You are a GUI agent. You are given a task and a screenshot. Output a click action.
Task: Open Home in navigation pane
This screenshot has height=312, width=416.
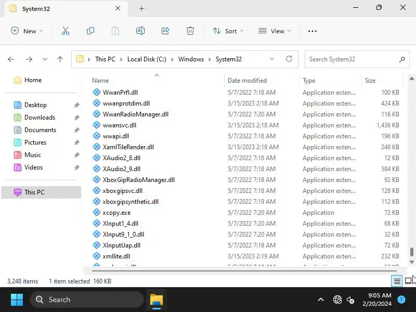tap(33, 80)
